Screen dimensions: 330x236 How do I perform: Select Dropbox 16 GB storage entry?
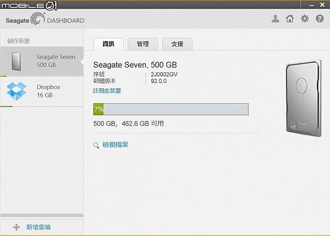(42, 91)
